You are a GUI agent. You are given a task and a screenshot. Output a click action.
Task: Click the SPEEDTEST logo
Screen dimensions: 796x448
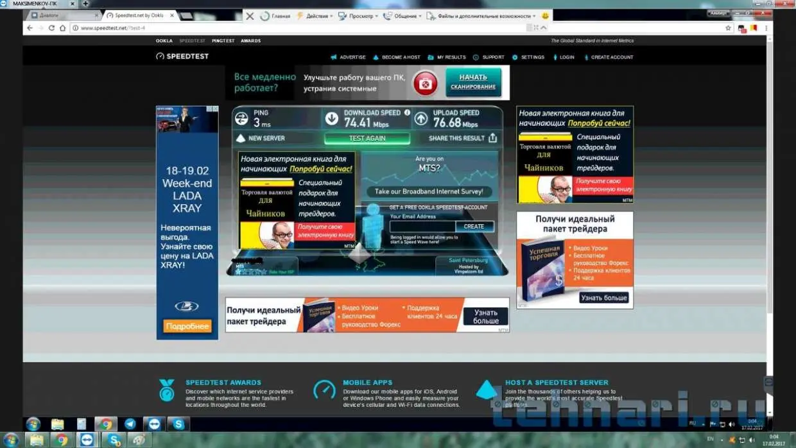[x=182, y=56]
